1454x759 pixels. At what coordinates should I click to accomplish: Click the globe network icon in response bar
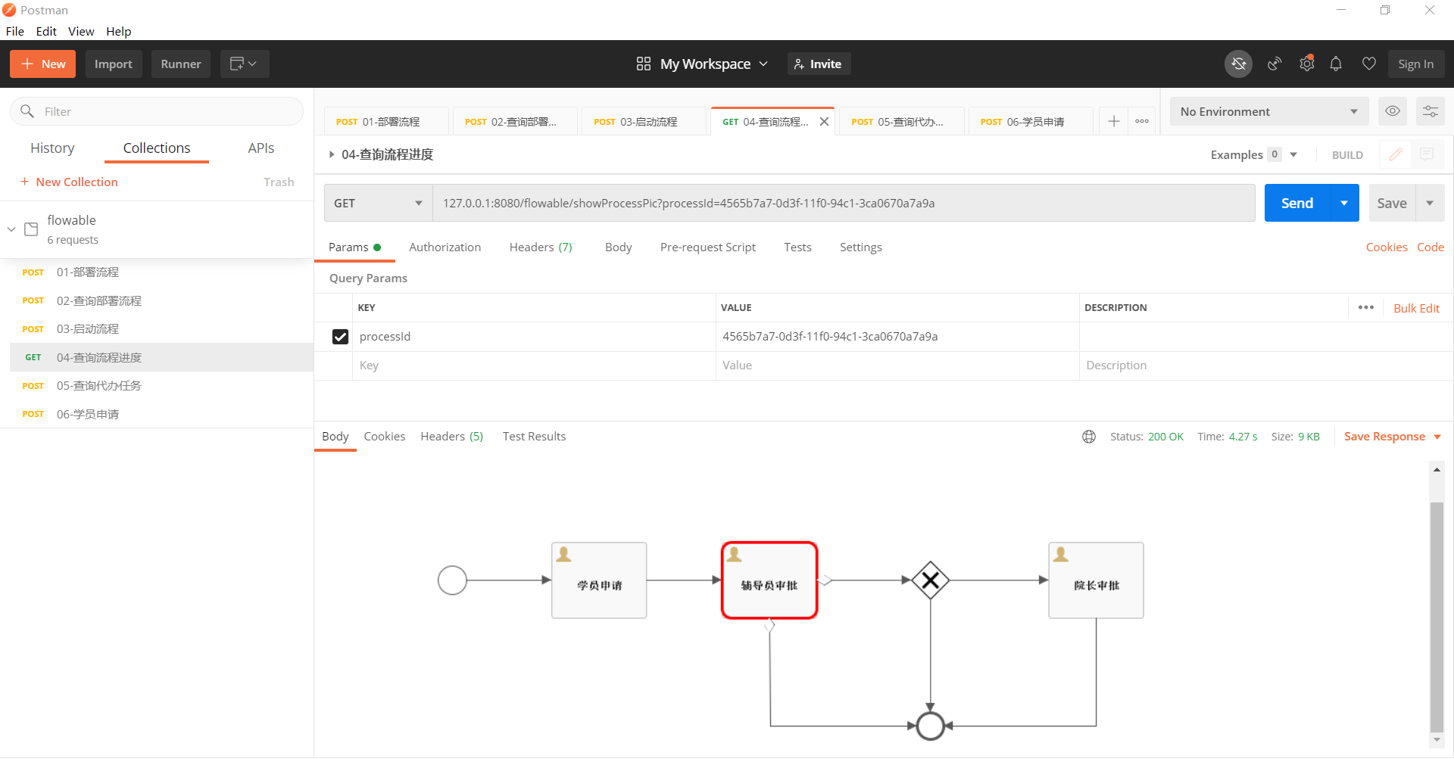[x=1089, y=437]
